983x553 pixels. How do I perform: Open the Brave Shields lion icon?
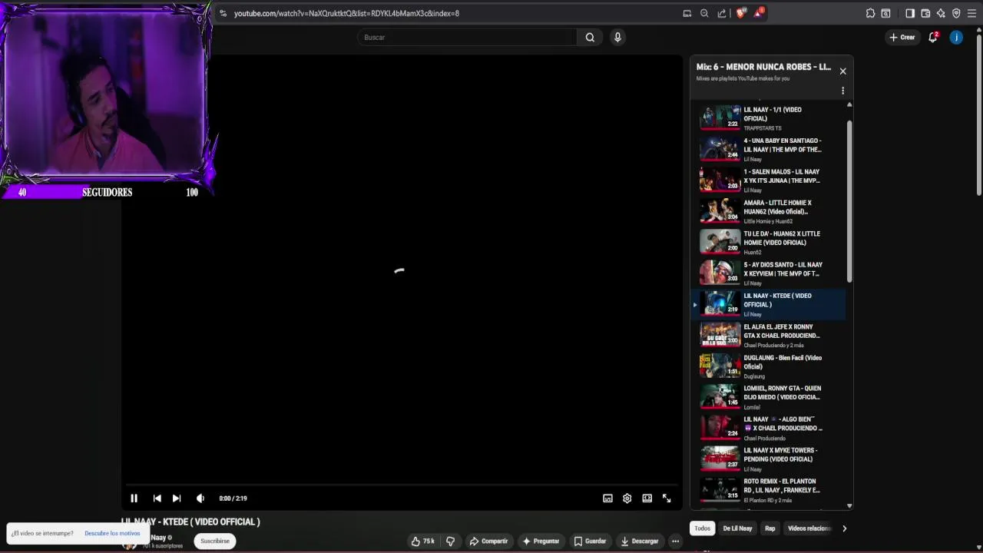pyautogui.click(x=740, y=13)
